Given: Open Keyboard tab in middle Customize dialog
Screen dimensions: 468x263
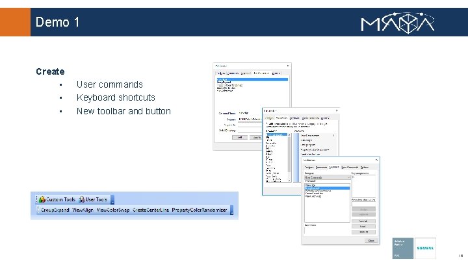Looking at the screenshot, I should [295, 118].
